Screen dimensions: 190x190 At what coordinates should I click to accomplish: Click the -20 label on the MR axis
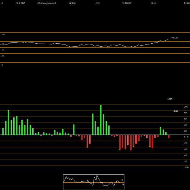[185, 143]
